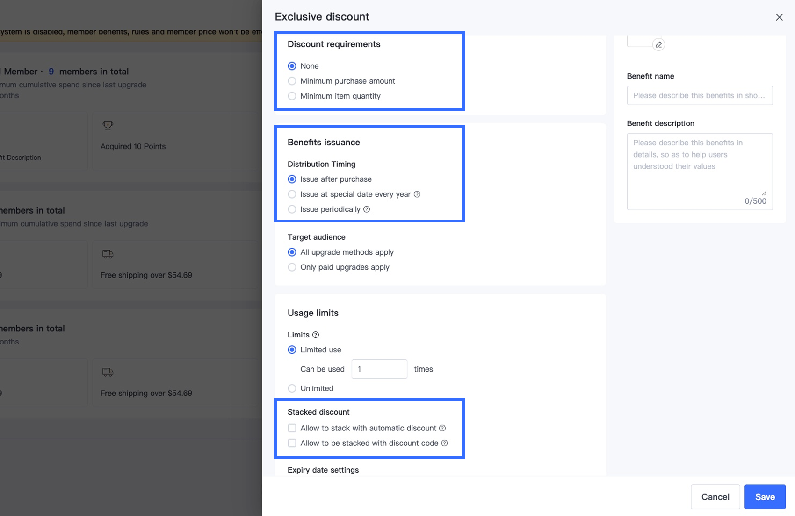Click the Can be used times field

click(x=379, y=369)
